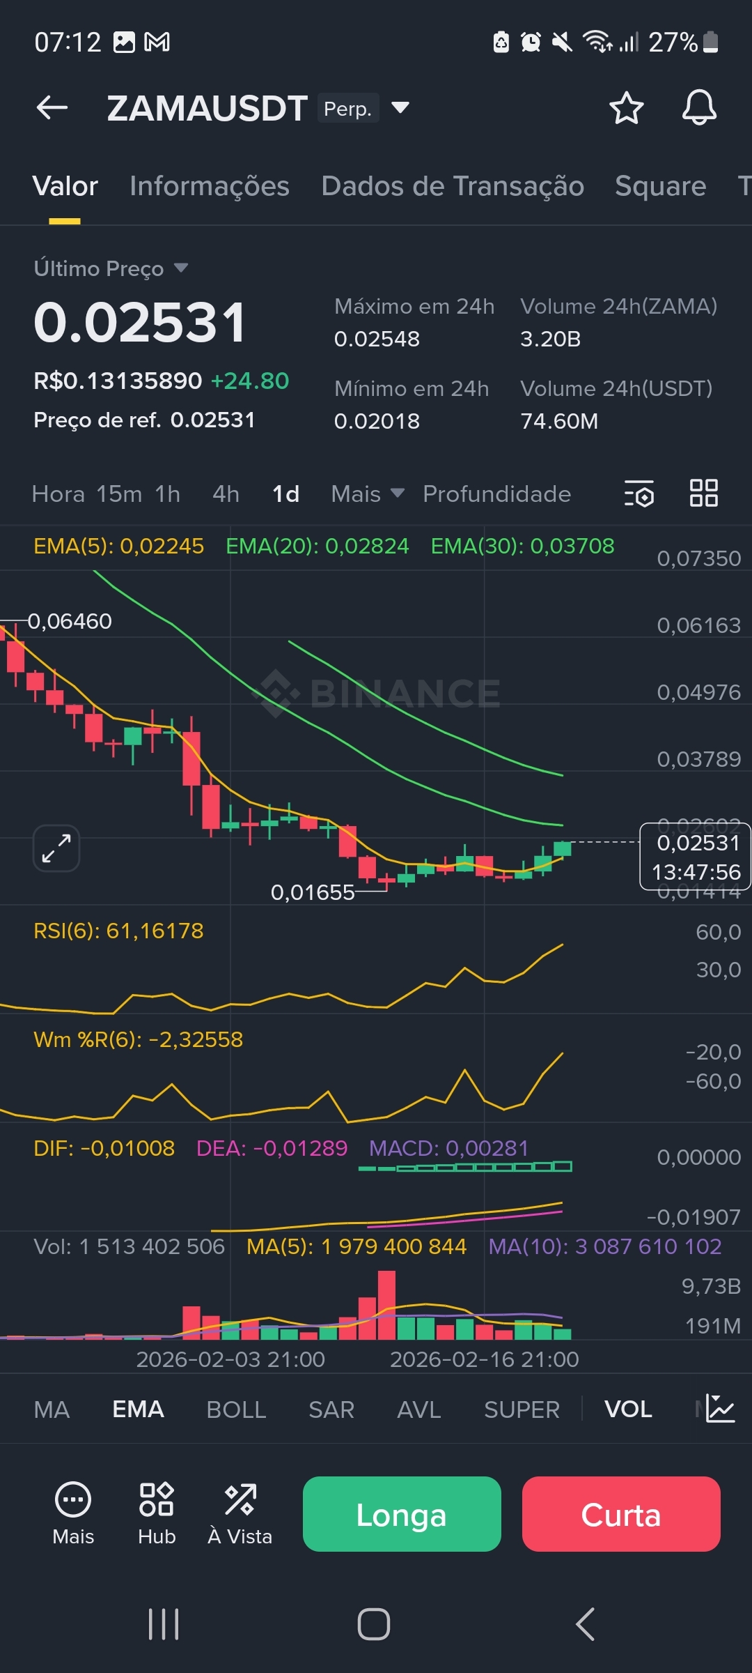Expand the Mais intervals dropdown
Viewport: 752px width, 1673px height.
368,494
